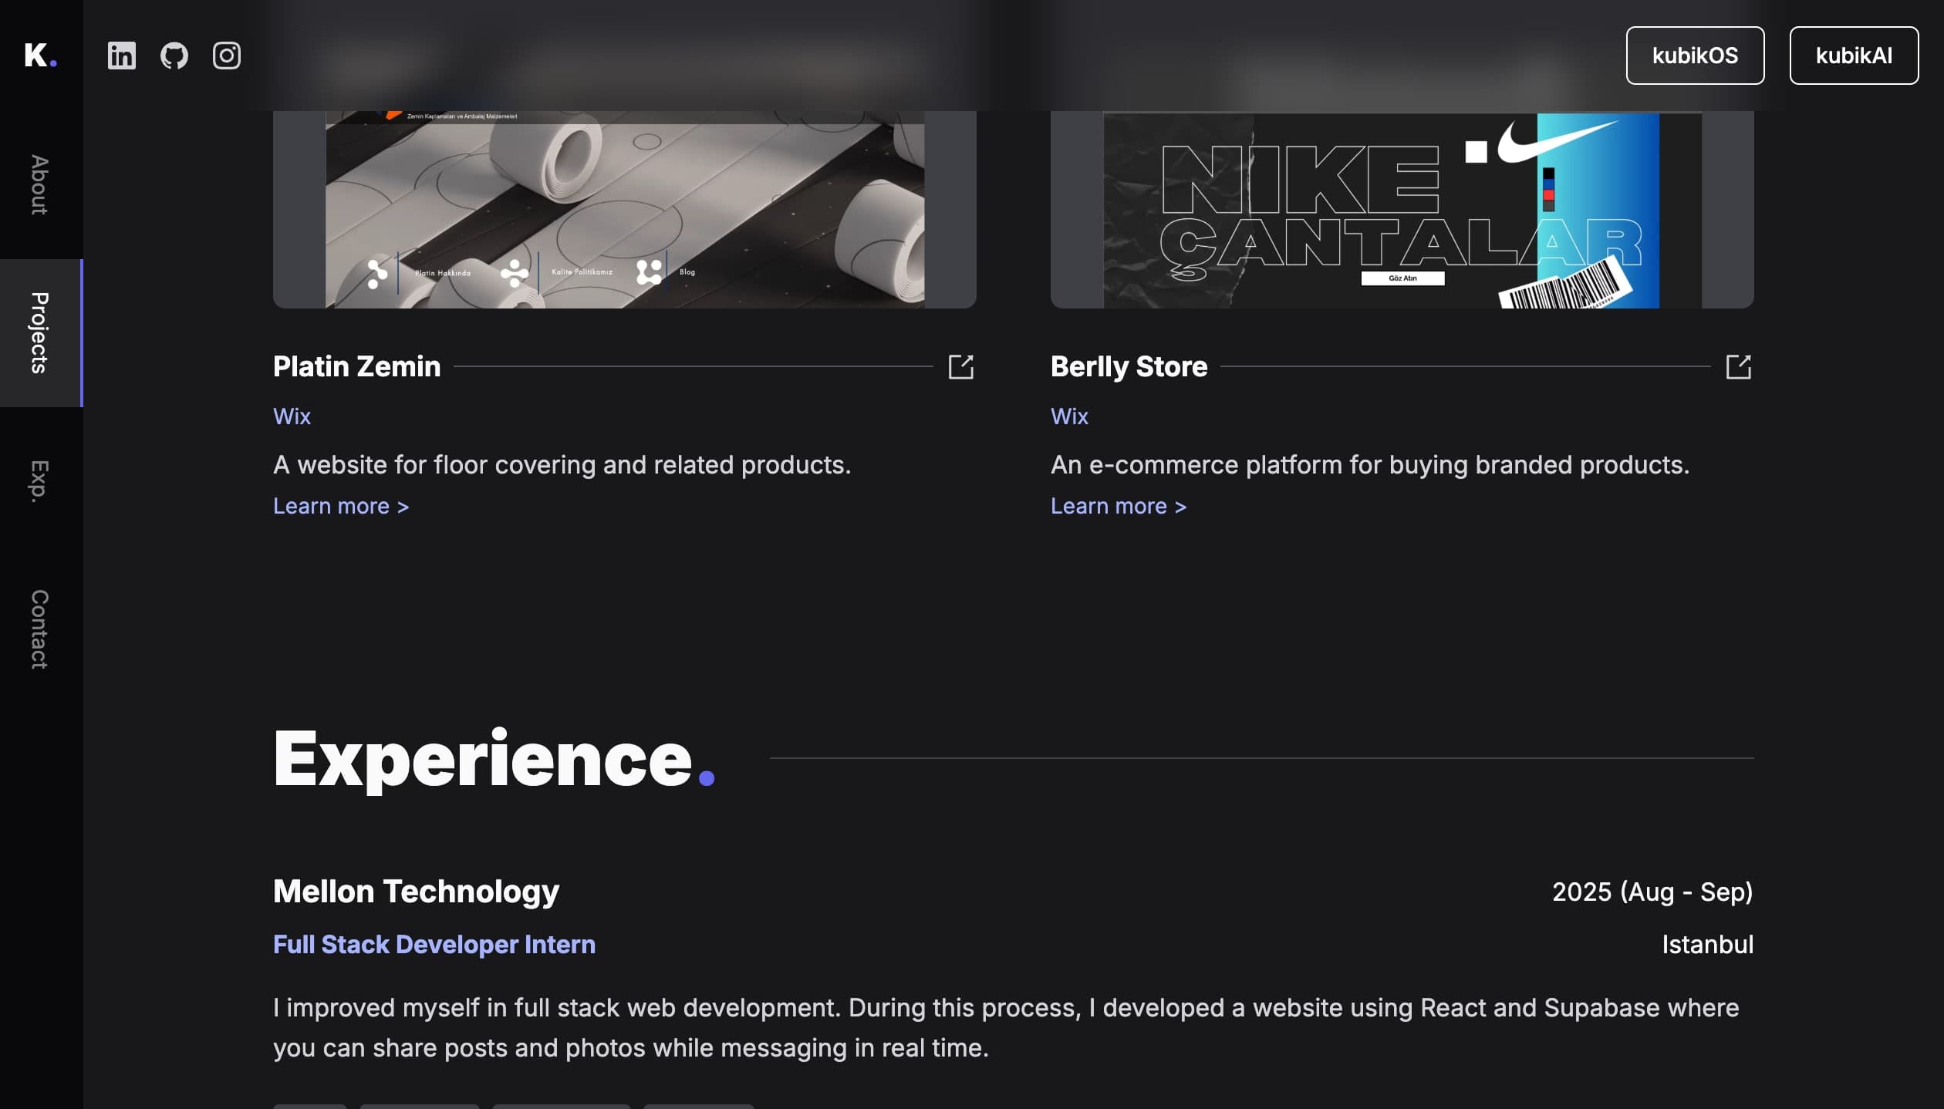Screen dimensions: 1944x1109
Task: Open Platin Zemin external link icon
Action: coord(960,367)
